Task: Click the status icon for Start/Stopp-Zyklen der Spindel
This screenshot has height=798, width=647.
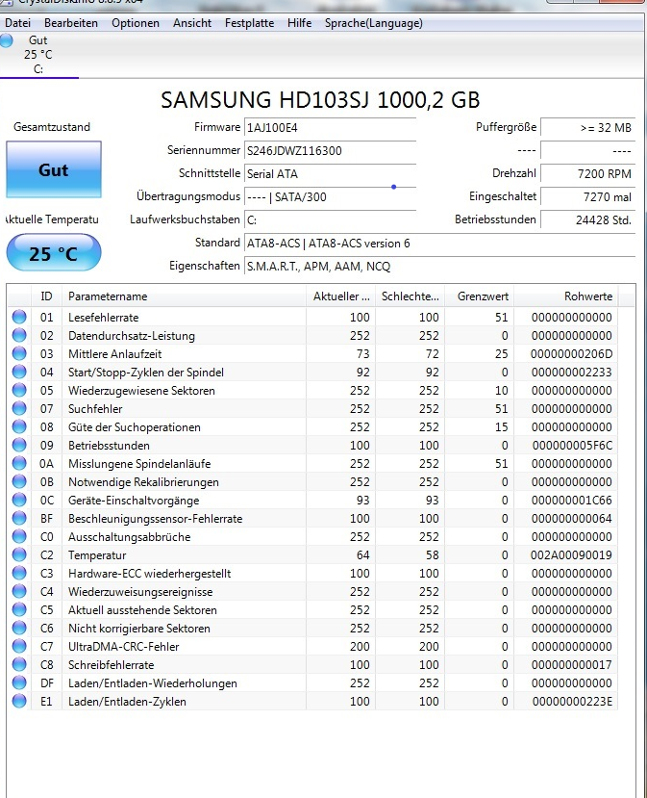Action: point(19,372)
